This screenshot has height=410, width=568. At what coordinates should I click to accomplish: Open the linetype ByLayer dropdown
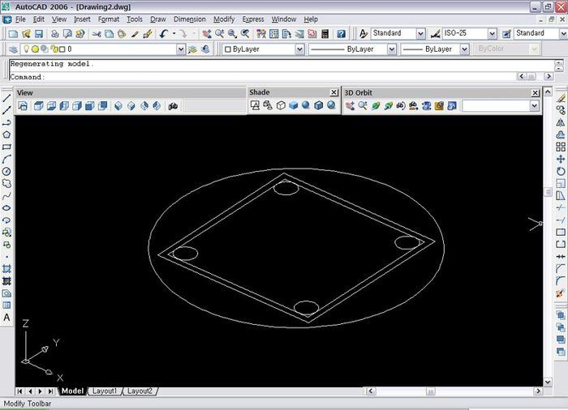pos(392,49)
